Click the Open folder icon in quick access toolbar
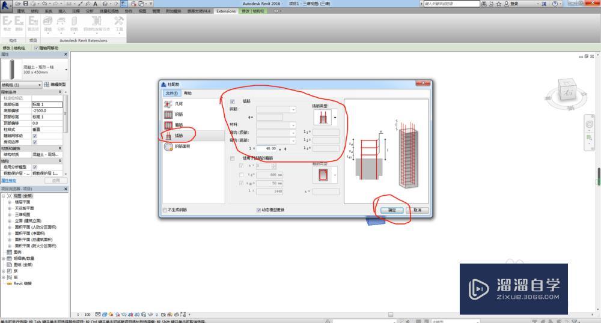This screenshot has width=601, height=323. pyautogui.click(x=18, y=4)
